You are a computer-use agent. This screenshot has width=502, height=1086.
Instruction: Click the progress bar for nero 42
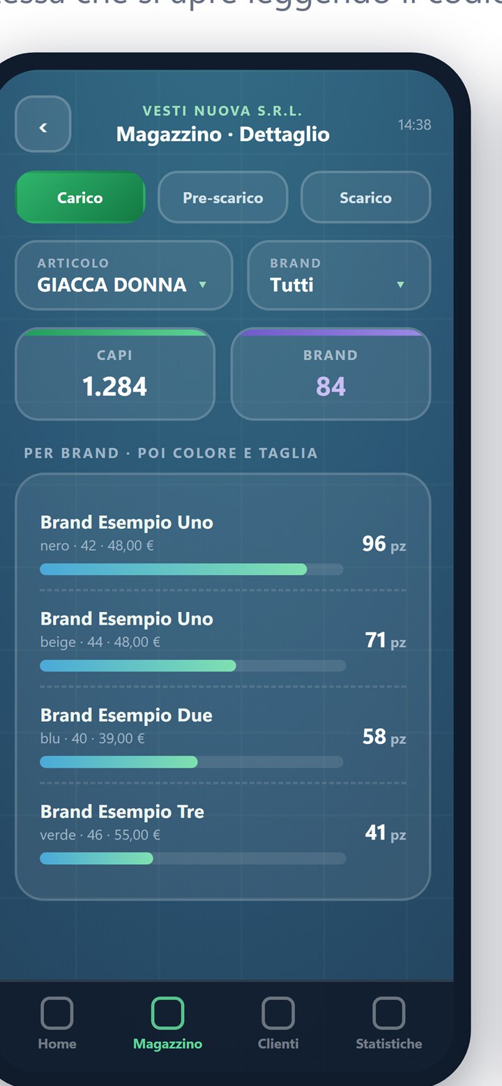(x=192, y=570)
